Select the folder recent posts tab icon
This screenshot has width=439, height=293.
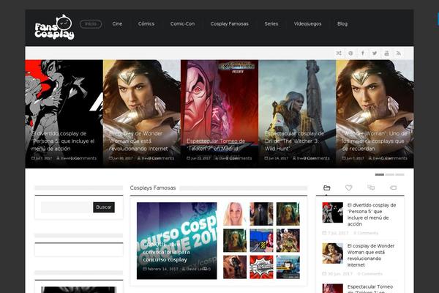[x=327, y=188]
